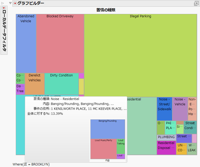Open the ローカルデータフィルタ vertical panel tab
Viewport: 200px width, 167px height.
tap(4, 30)
